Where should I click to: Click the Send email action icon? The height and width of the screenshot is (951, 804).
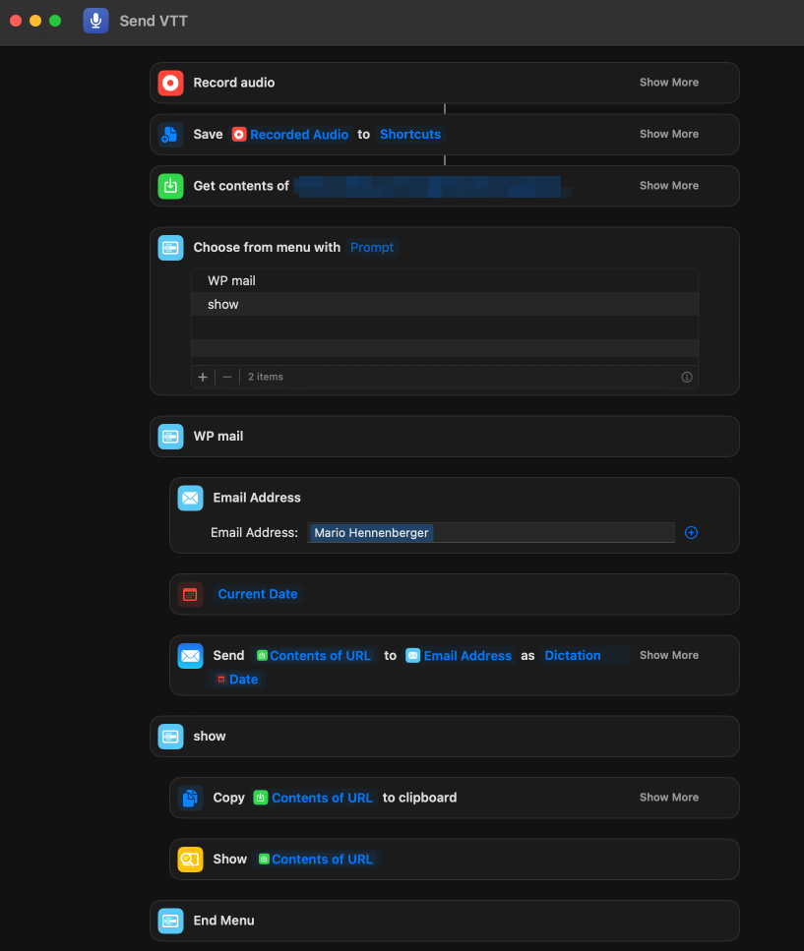click(190, 656)
